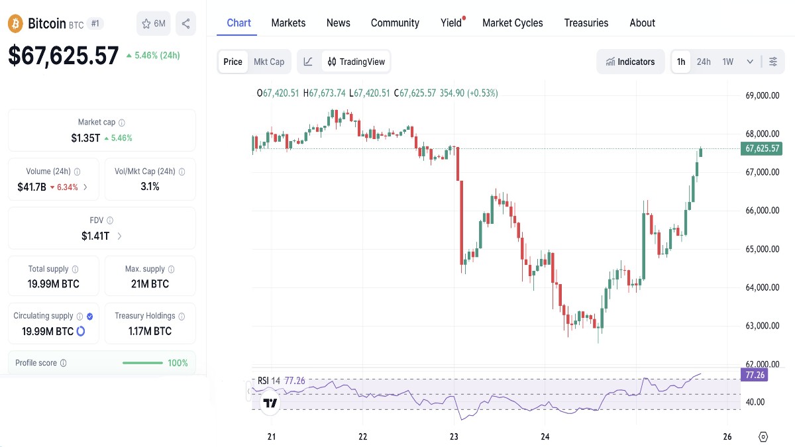Click the Market cap info icon
Viewport: 795px width, 447px height.
pyautogui.click(x=122, y=123)
